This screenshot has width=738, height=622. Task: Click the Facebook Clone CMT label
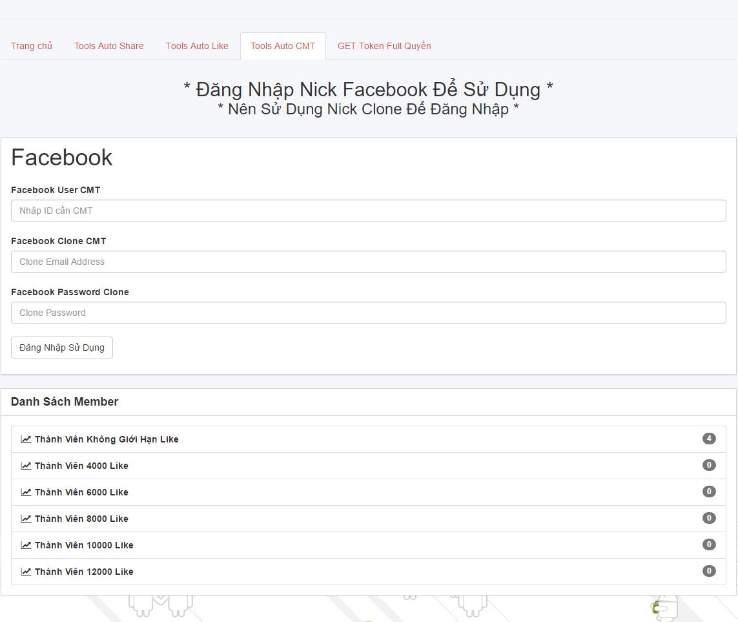tap(58, 241)
